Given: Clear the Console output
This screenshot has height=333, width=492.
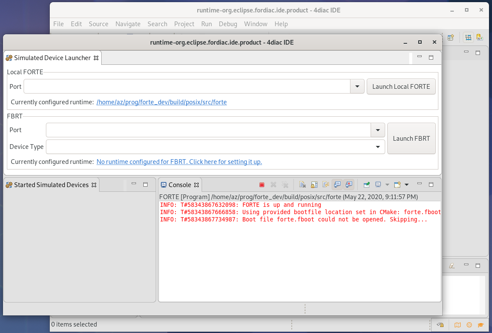Looking at the screenshot, I should 302,185.
